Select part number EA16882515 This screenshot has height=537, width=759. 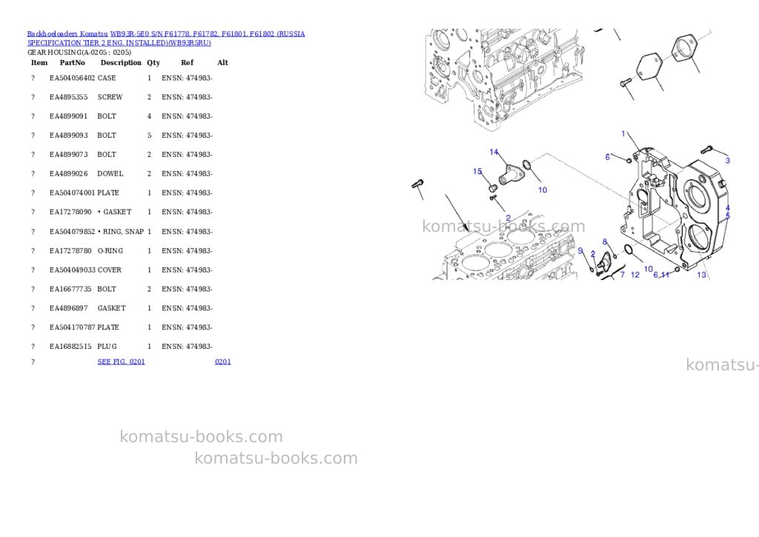click(70, 347)
